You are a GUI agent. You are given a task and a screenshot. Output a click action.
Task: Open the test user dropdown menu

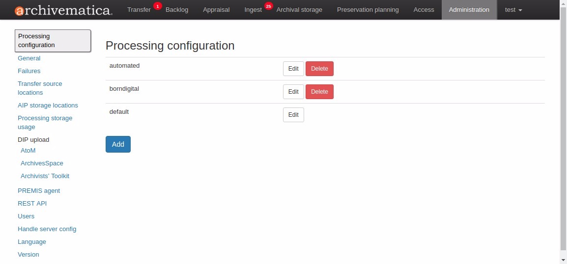513,10
